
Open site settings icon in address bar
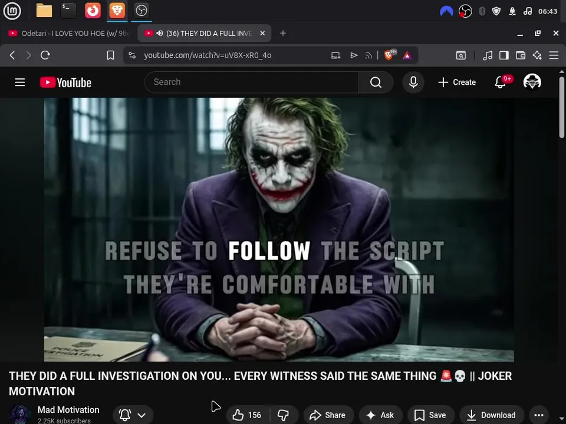[132, 55]
